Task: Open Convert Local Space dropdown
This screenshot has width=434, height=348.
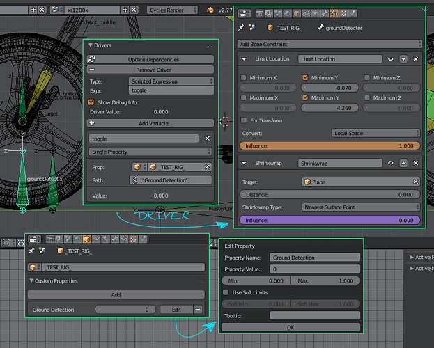Action: (375, 133)
